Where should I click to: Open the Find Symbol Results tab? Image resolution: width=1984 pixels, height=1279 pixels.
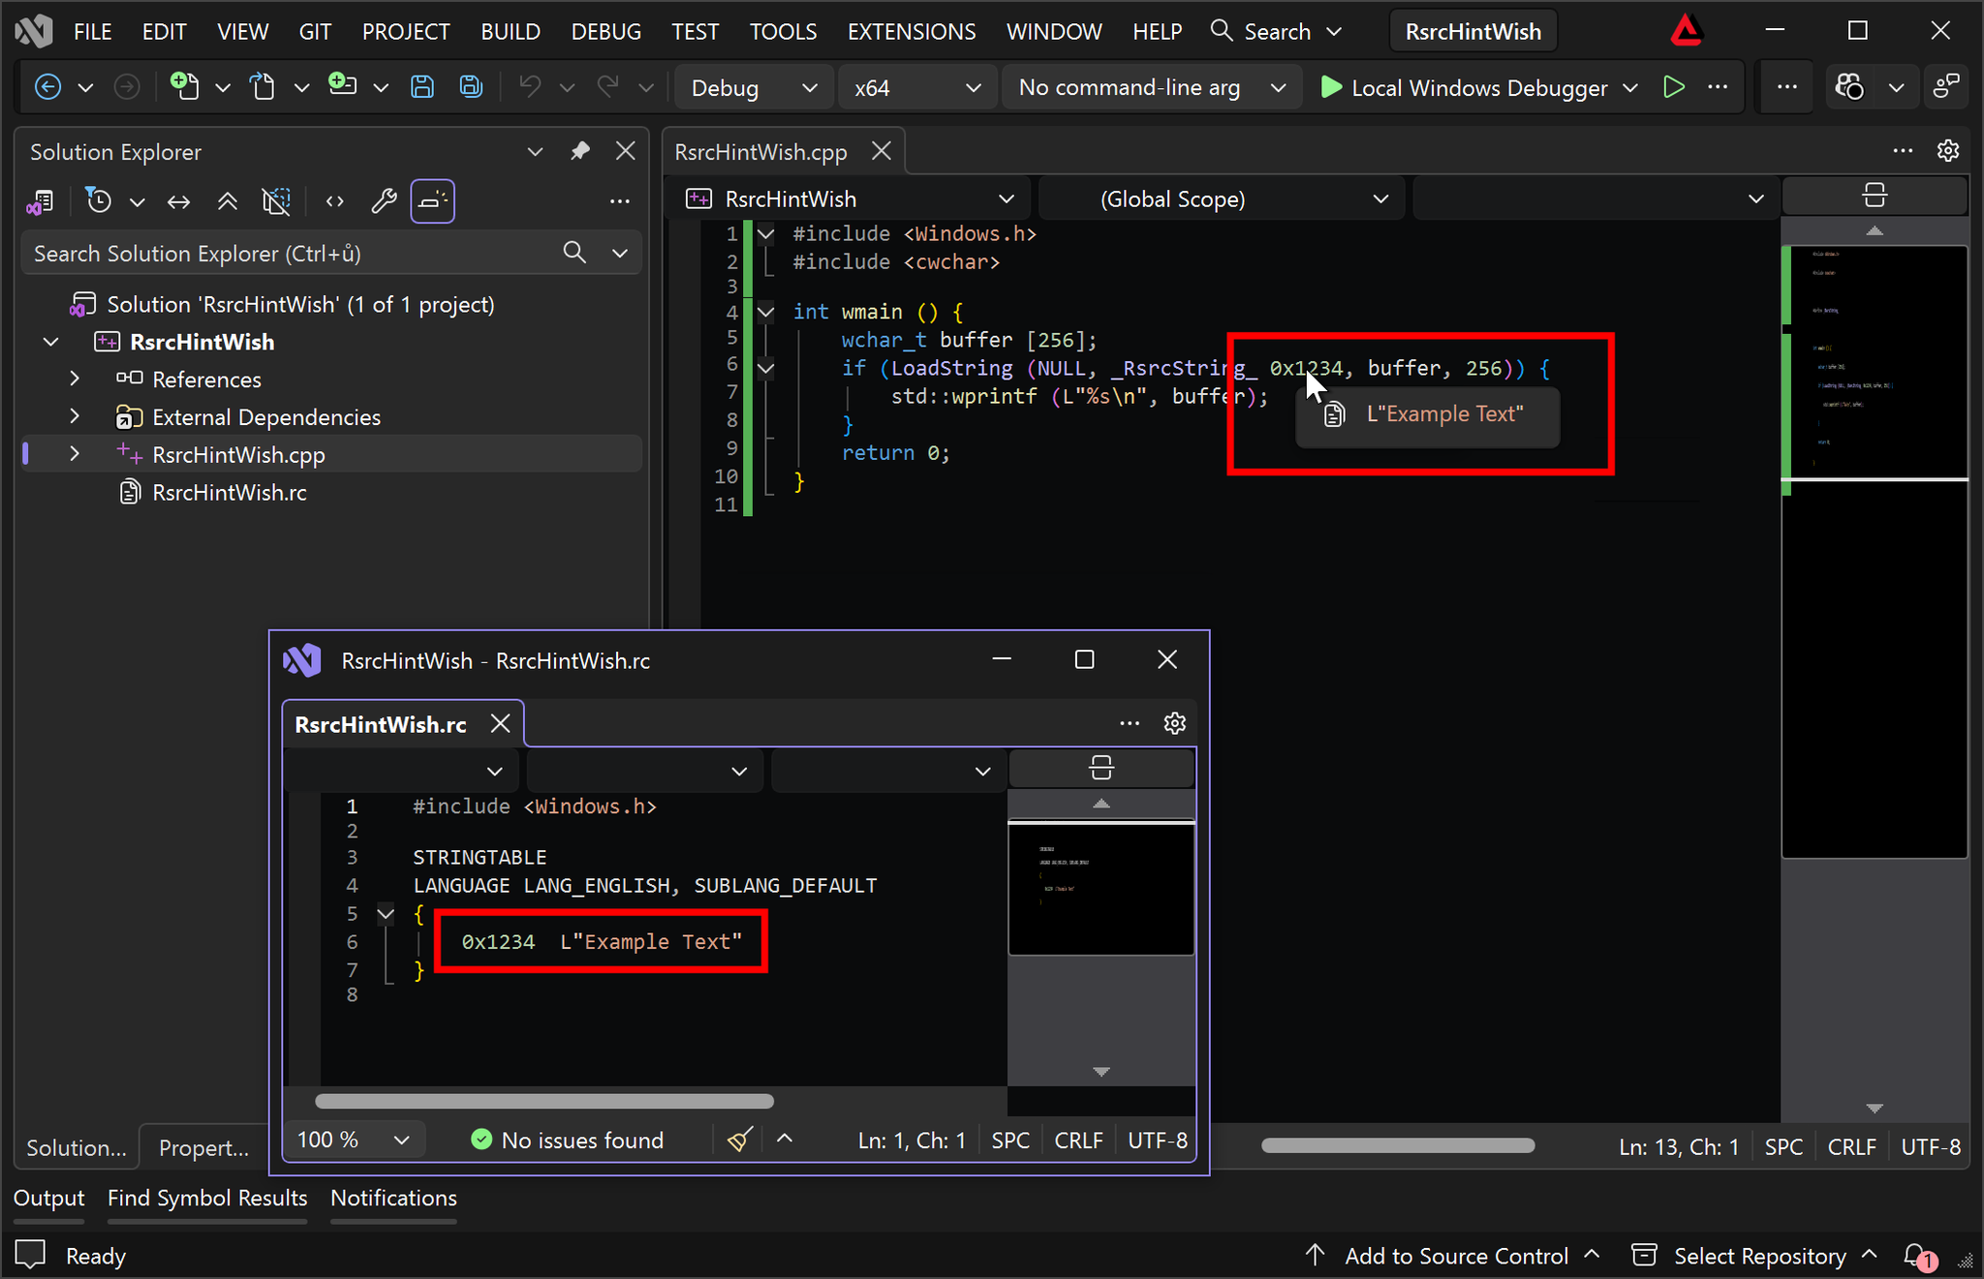point(207,1198)
